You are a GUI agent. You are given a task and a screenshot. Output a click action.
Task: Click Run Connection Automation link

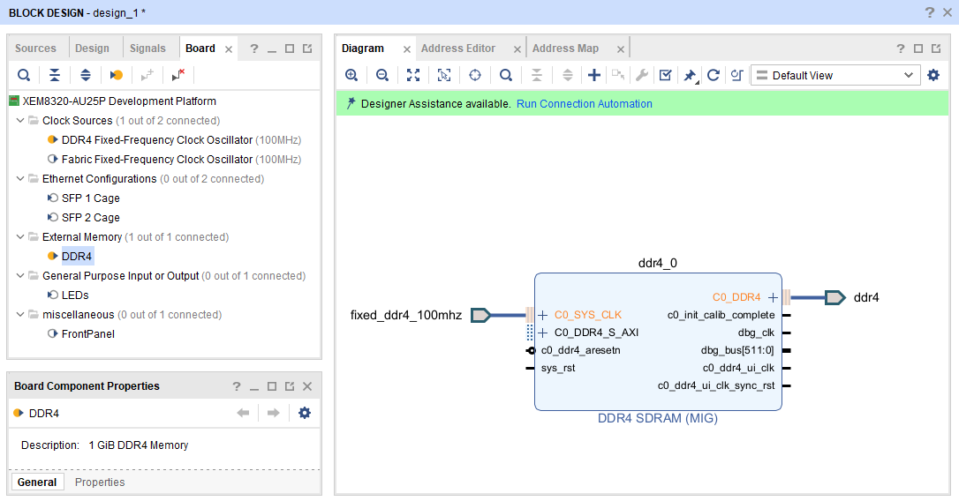[584, 104]
